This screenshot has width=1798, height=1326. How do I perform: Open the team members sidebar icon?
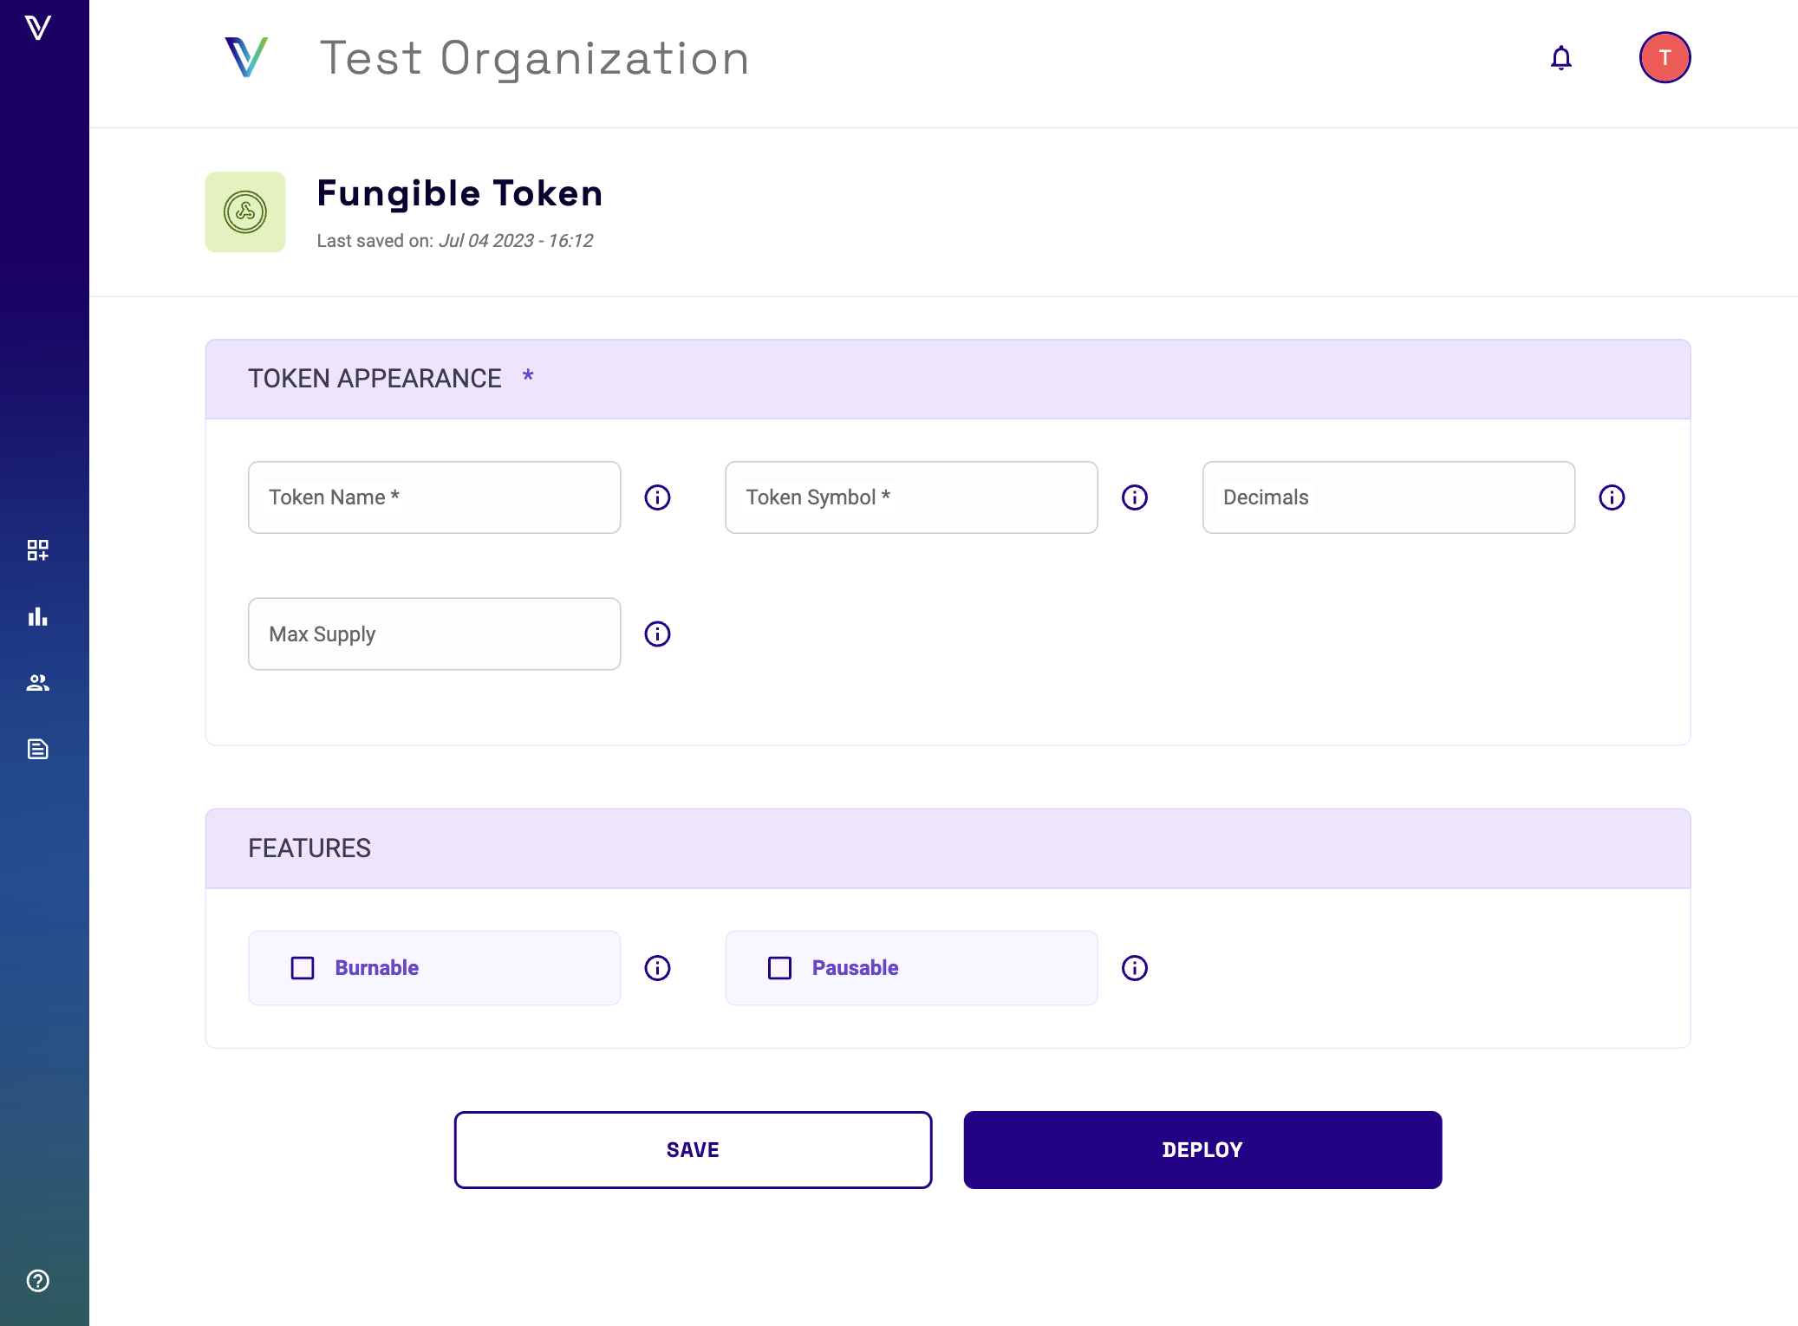[x=38, y=683]
